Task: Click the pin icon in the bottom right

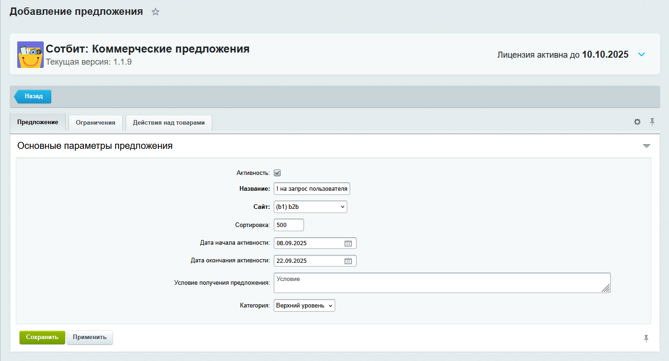Action: (x=647, y=337)
